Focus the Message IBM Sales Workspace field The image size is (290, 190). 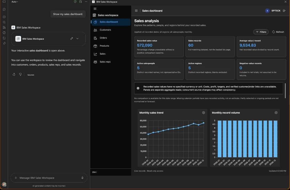49,178
